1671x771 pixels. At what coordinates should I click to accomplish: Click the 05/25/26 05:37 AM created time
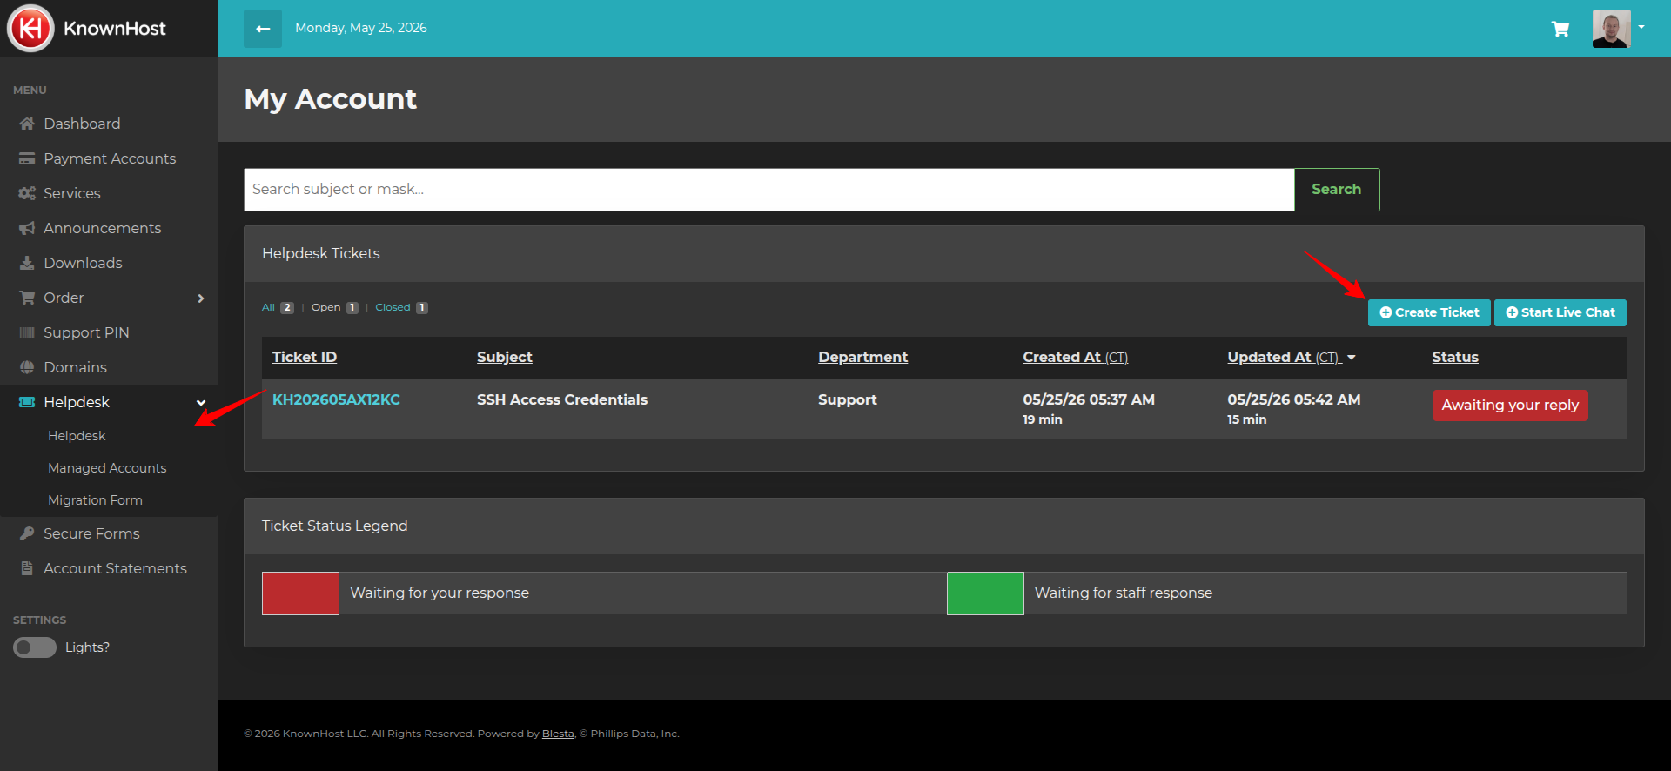point(1089,399)
